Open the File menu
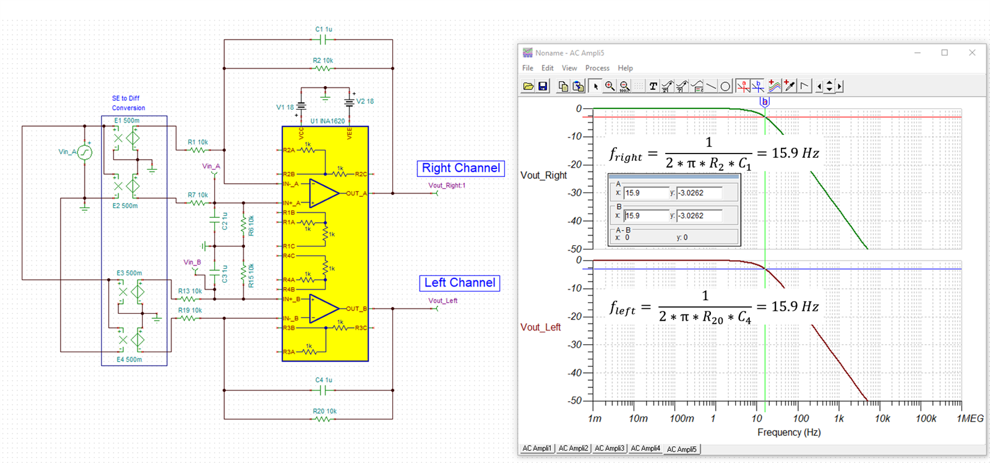 coord(528,68)
